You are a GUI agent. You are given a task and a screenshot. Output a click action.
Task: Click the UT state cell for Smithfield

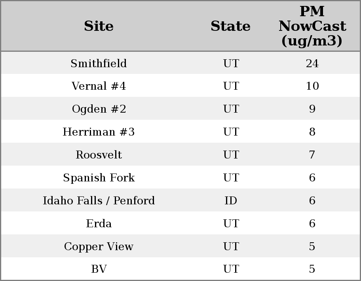click(231, 63)
